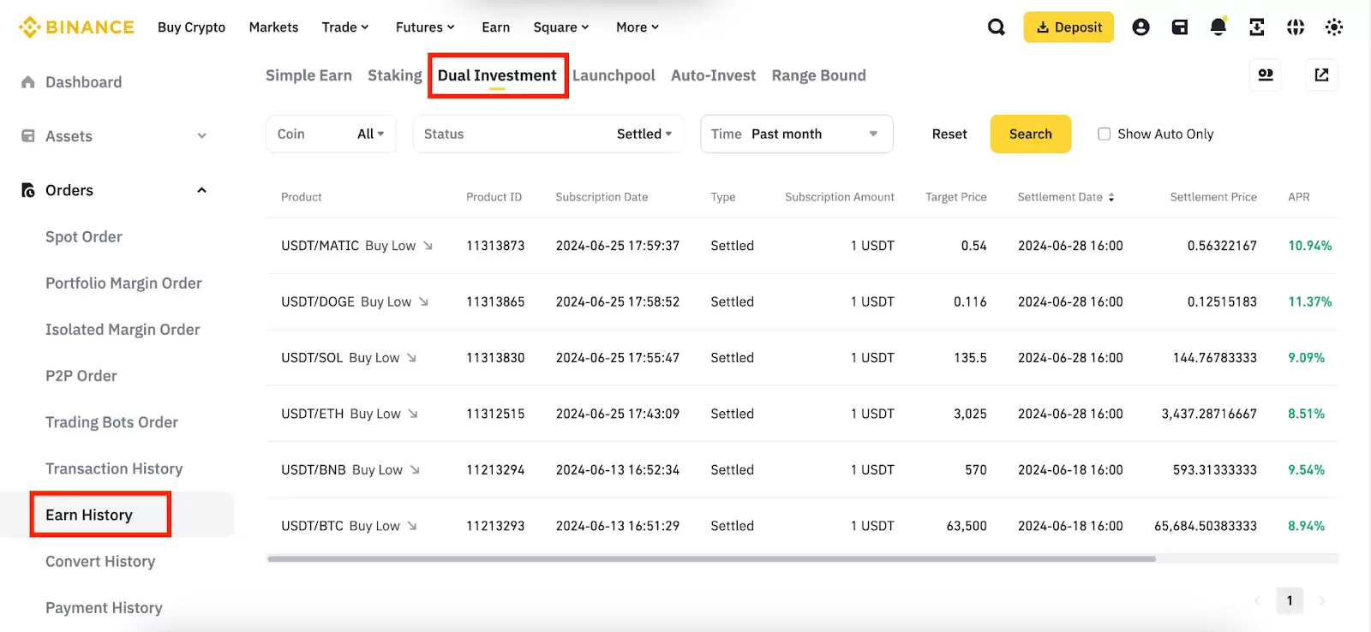Open the Coin filter dropdown
The image size is (1371, 632).
331,134
